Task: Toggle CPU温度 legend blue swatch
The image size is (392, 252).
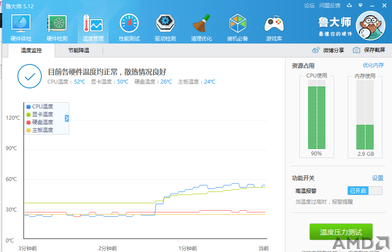Action: coord(29,107)
